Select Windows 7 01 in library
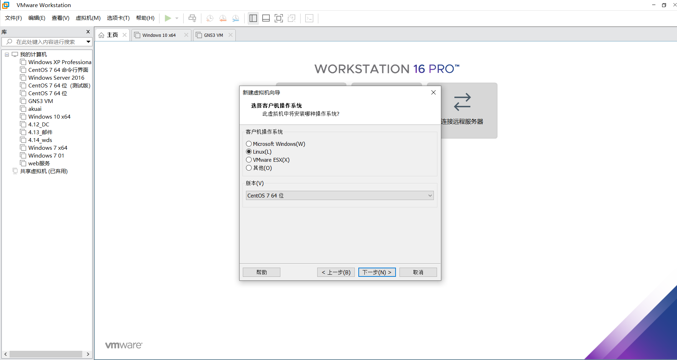This screenshot has width=677, height=360. tap(43, 156)
